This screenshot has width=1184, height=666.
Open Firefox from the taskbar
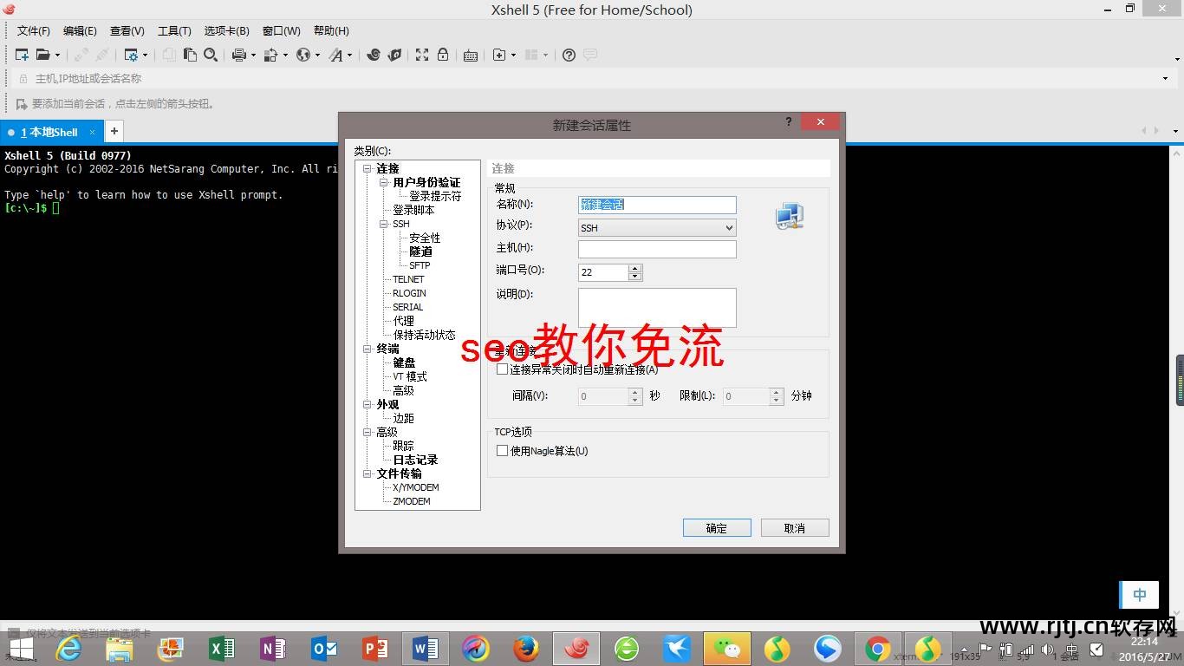click(x=525, y=648)
